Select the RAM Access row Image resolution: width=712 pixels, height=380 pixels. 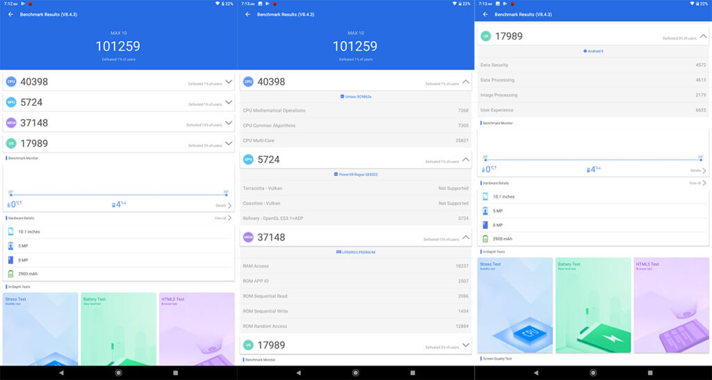point(355,266)
